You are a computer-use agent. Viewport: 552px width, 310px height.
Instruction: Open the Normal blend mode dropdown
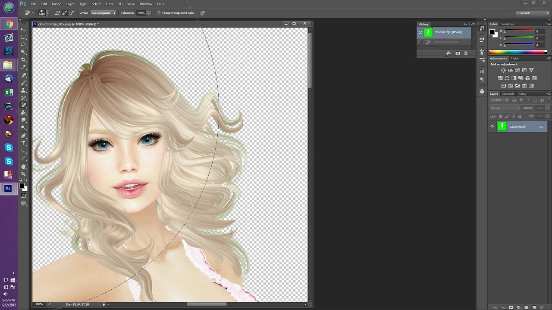tap(505, 108)
